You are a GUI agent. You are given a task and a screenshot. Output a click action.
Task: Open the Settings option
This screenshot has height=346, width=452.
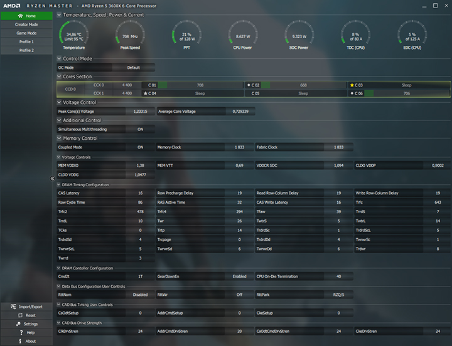[26, 324]
